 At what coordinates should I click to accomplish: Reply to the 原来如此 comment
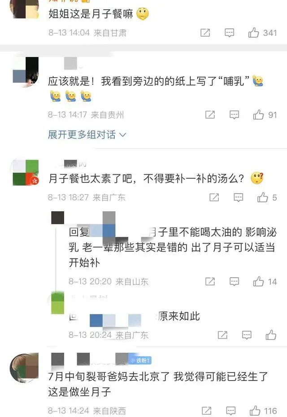coord(247,335)
